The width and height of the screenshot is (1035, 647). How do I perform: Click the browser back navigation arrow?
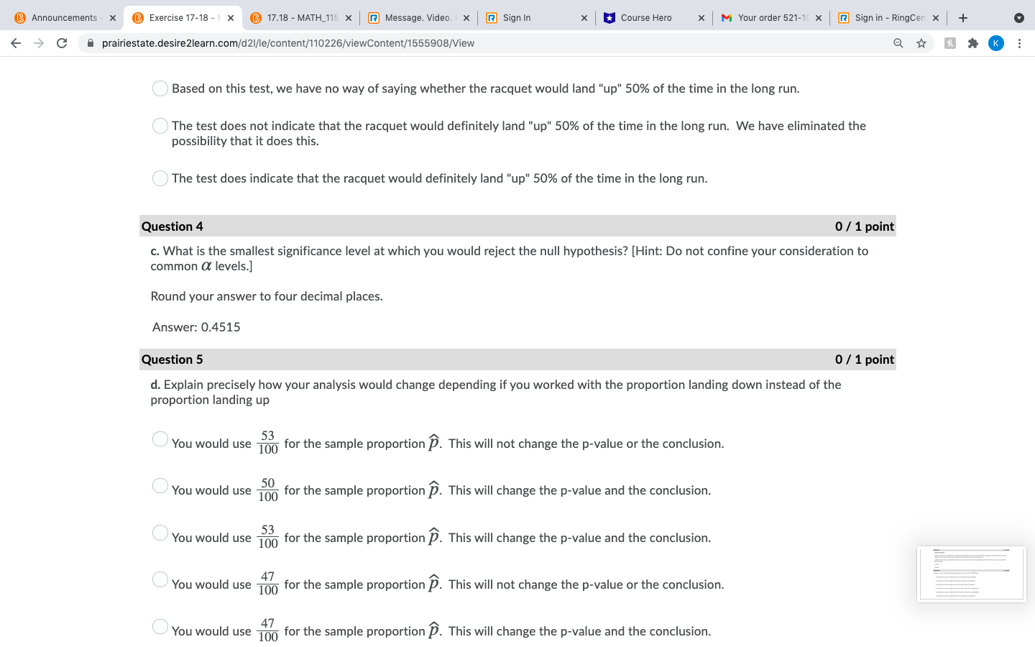pos(16,43)
